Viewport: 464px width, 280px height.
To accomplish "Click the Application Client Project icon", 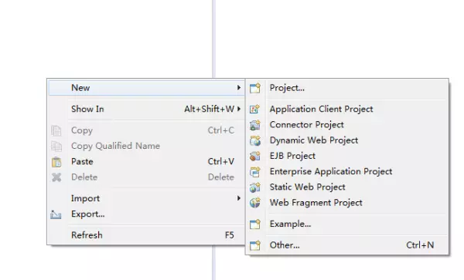I will (x=254, y=110).
